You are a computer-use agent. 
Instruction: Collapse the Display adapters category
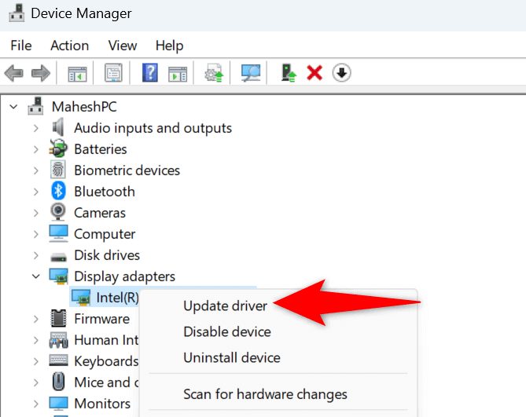pyautogui.click(x=36, y=276)
